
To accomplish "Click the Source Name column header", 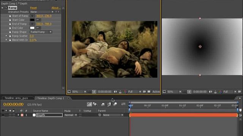I will coord(41,111).
